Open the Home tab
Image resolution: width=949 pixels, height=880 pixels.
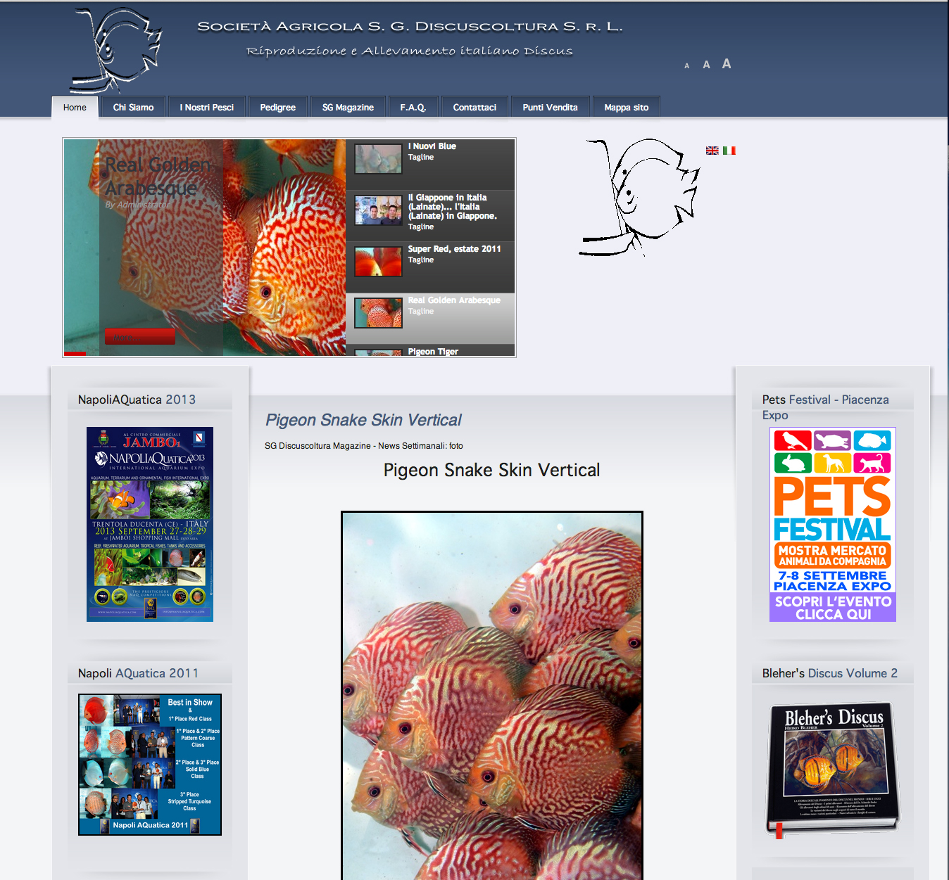(x=75, y=108)
